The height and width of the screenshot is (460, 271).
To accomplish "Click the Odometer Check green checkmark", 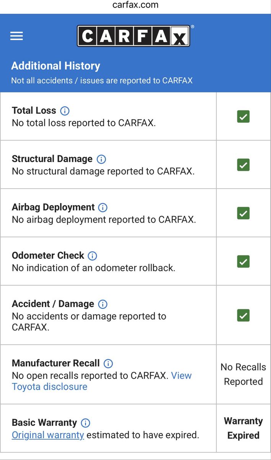I will [x=243, y=261].
